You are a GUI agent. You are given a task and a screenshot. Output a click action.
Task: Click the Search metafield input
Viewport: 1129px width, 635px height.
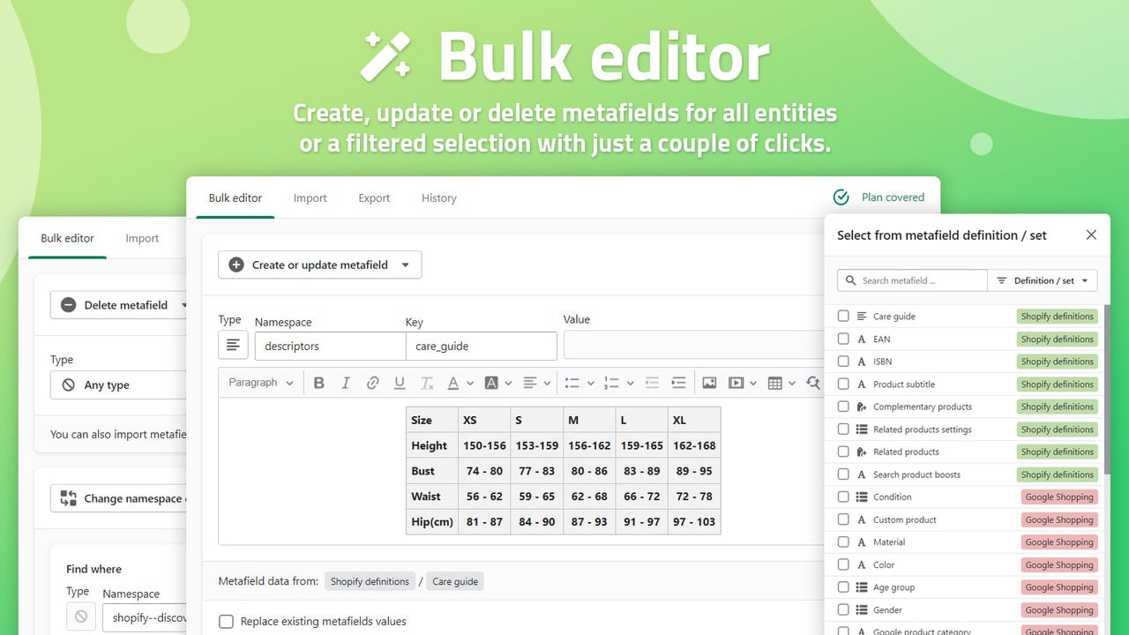point(912,280)
